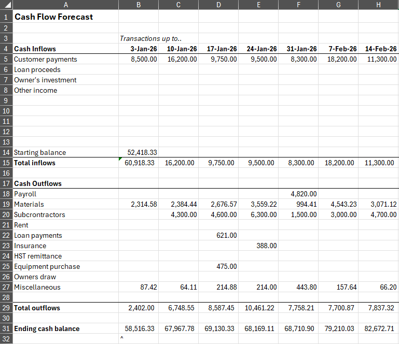
Task: Select the Starting balance value 52,418.33
Action: click(x=139, y=152)
